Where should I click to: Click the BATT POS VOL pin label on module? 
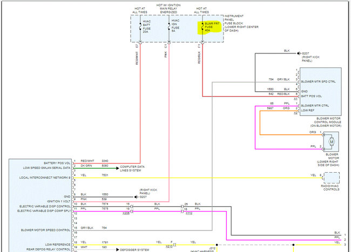point(313,95)
